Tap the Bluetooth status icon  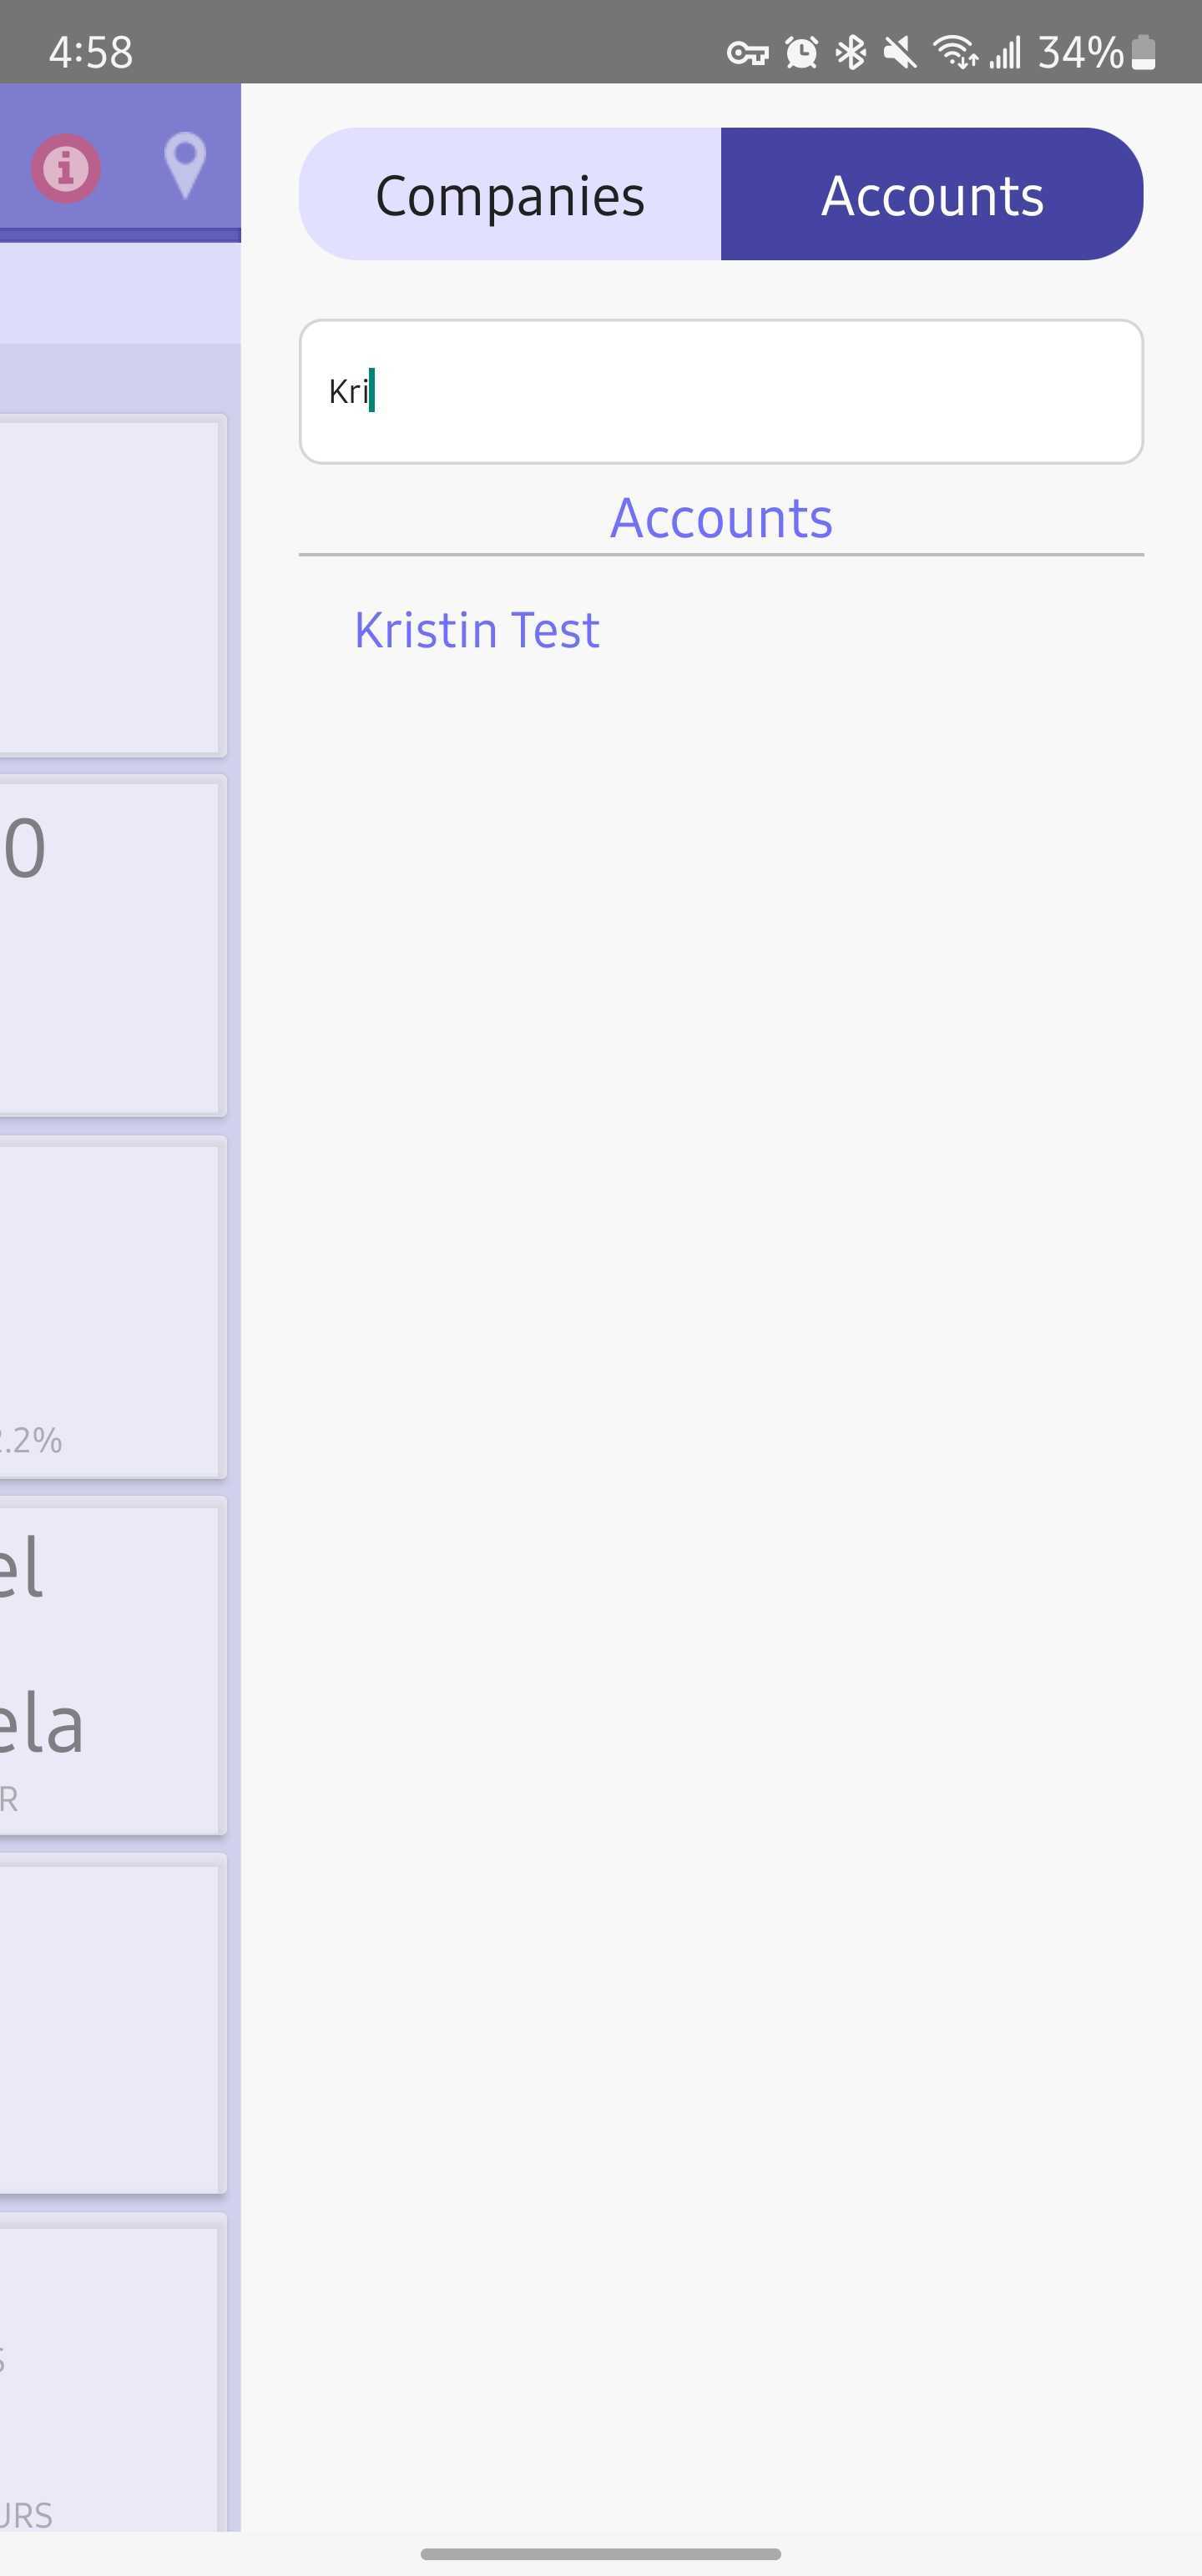click(851, 52)
